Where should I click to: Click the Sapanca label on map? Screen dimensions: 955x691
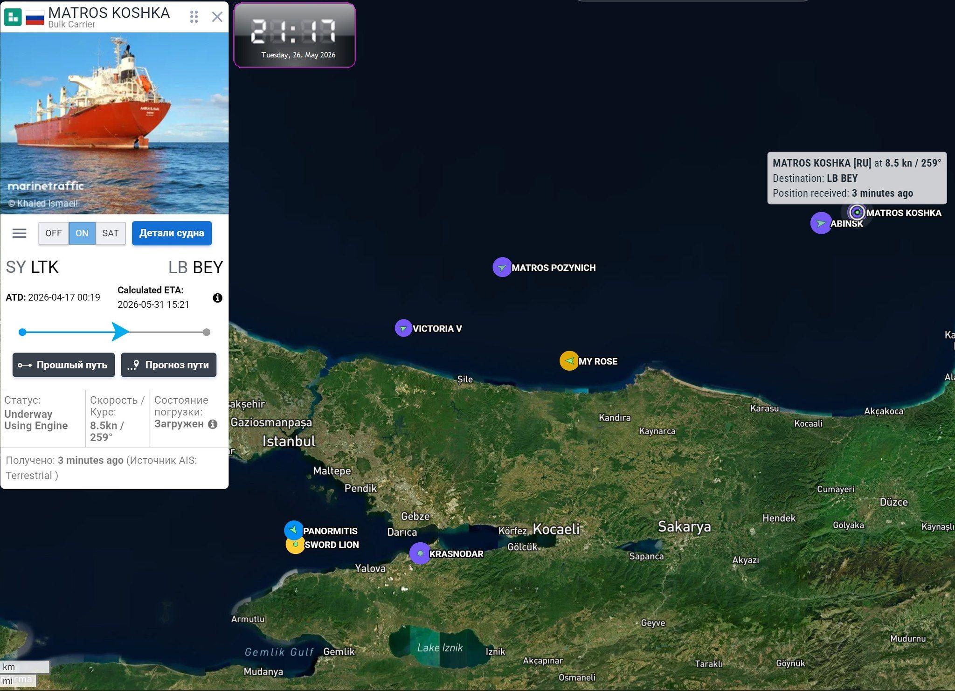646,556
